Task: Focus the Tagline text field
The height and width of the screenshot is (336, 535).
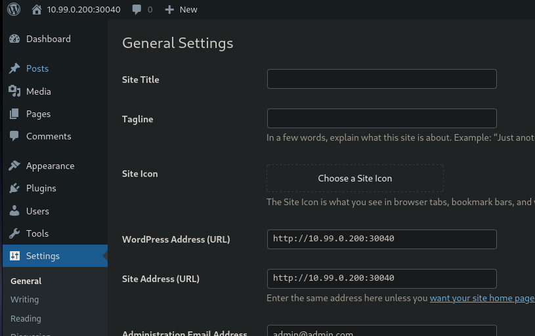Action: point(382,118)
